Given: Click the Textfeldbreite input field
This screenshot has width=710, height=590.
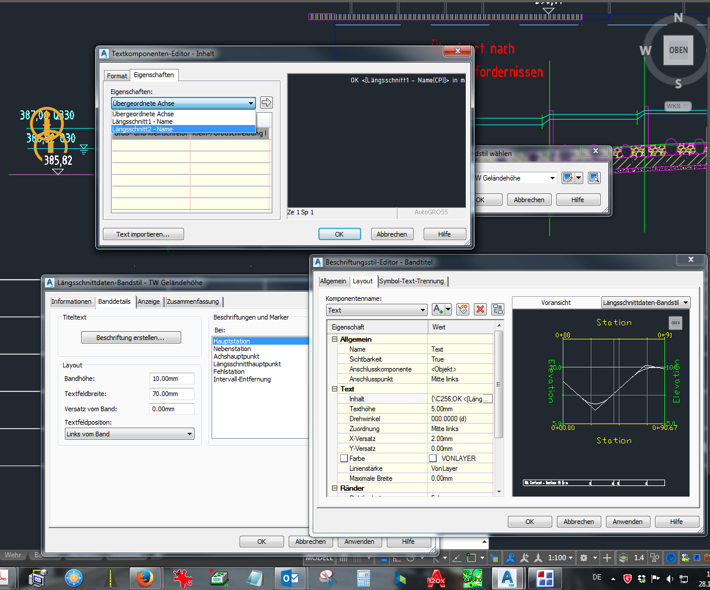Looking at the screenshot, I should click(172, 394).
